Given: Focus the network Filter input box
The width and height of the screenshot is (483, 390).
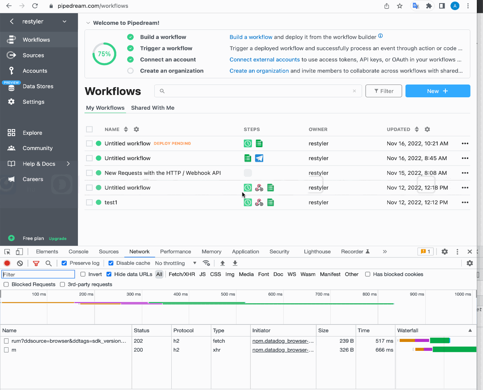Looking at the screenshot, I should pos(38,274).
